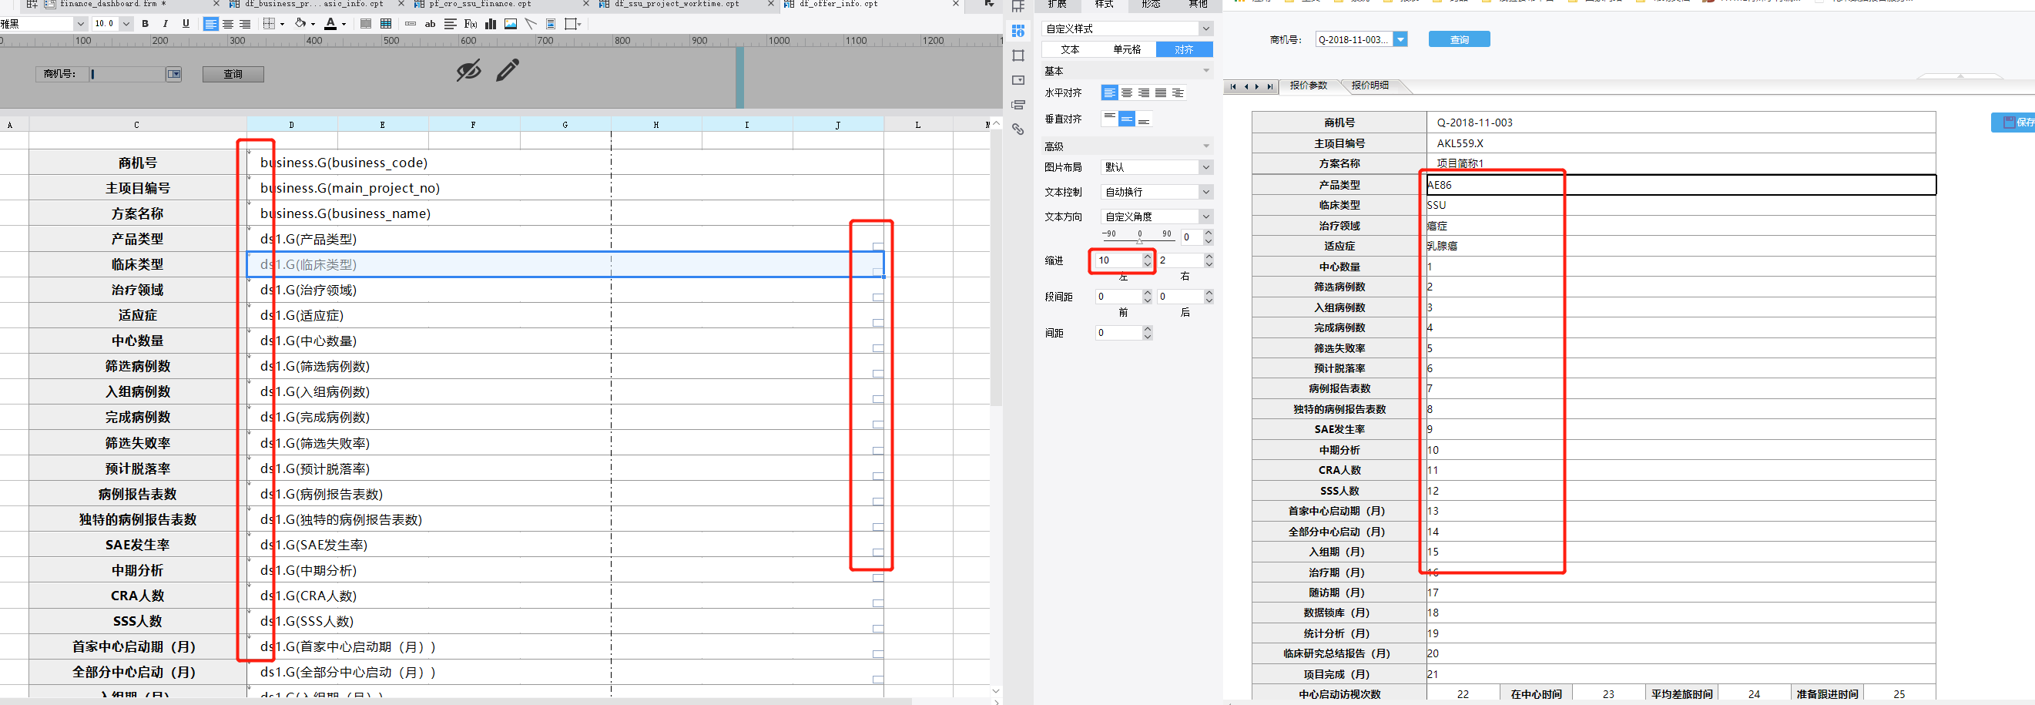Go to last sheet with preview navigation arrow

(x=1269, y=87)
